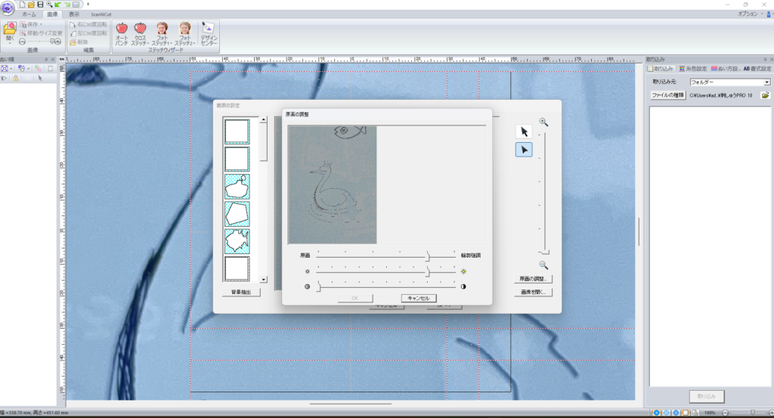Switch to the ホーム ribbon tab
This screenshot has height=418, width=774.
[29, 14]
